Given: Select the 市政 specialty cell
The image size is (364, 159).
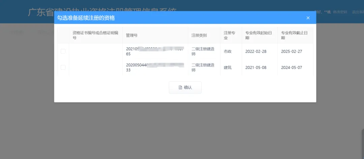Looking at the screenshot, I should (x=228, y=52).
